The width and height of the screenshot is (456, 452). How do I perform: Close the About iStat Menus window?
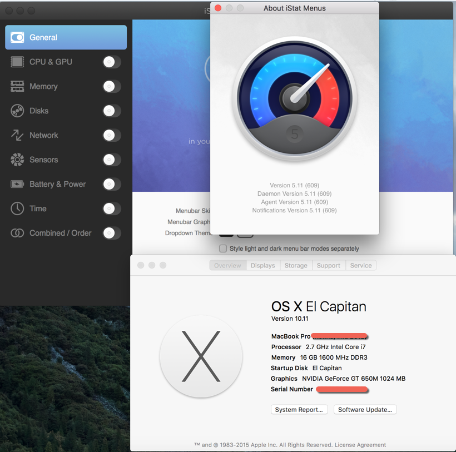[218, 8]
